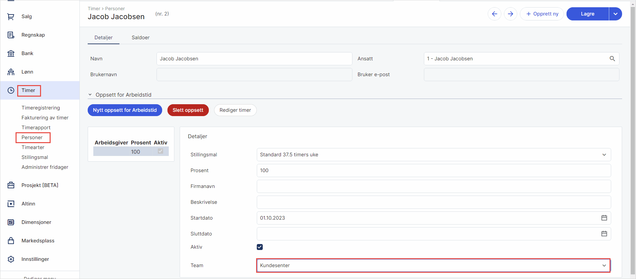Switch to the Saldoer tab
This screenshot has height=279, width=636.
[140, 38]
